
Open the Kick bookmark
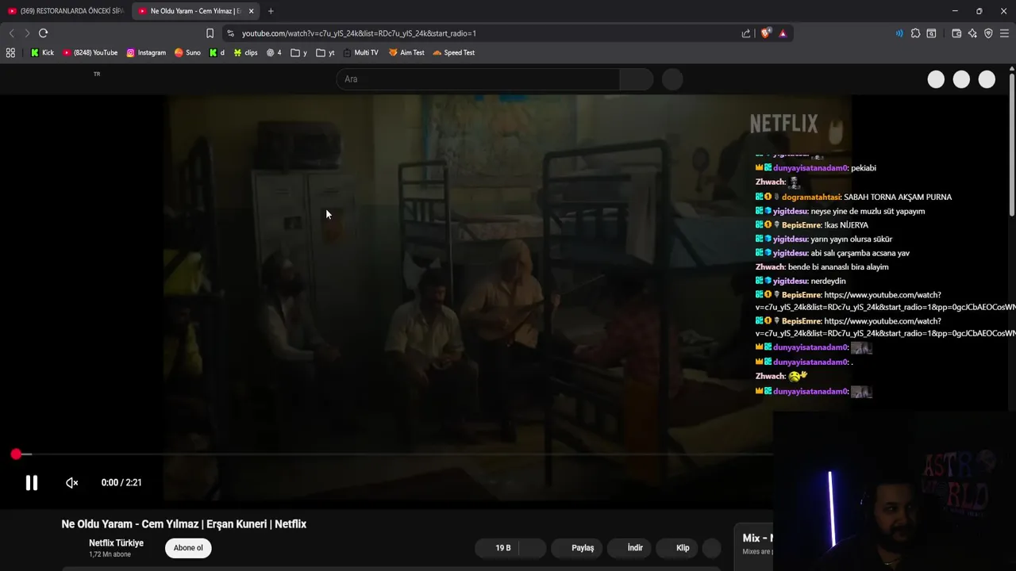click(43, 52)
